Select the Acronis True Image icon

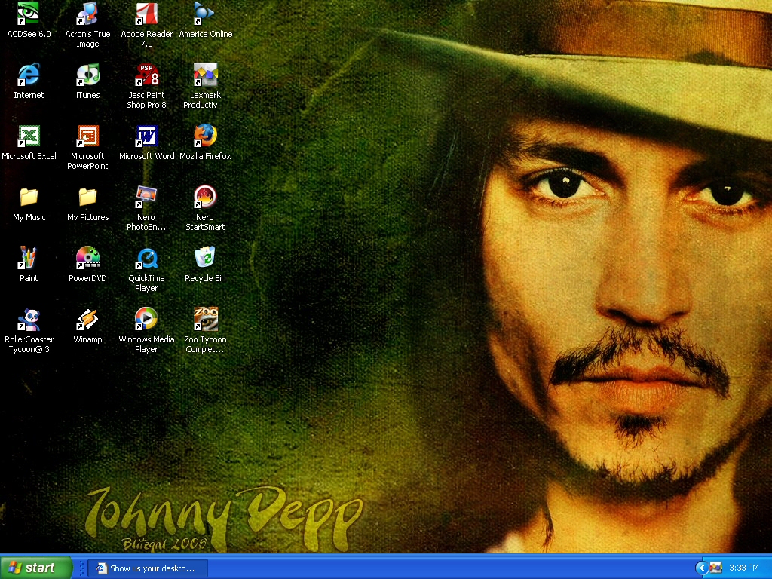(x=87, y=14)
